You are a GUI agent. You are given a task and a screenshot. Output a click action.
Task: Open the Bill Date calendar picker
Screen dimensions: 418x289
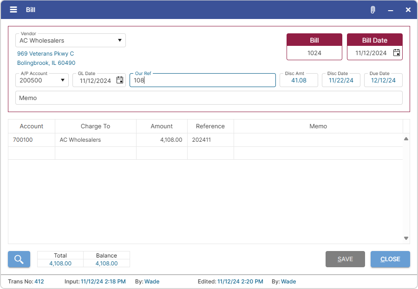coord(396,53)
